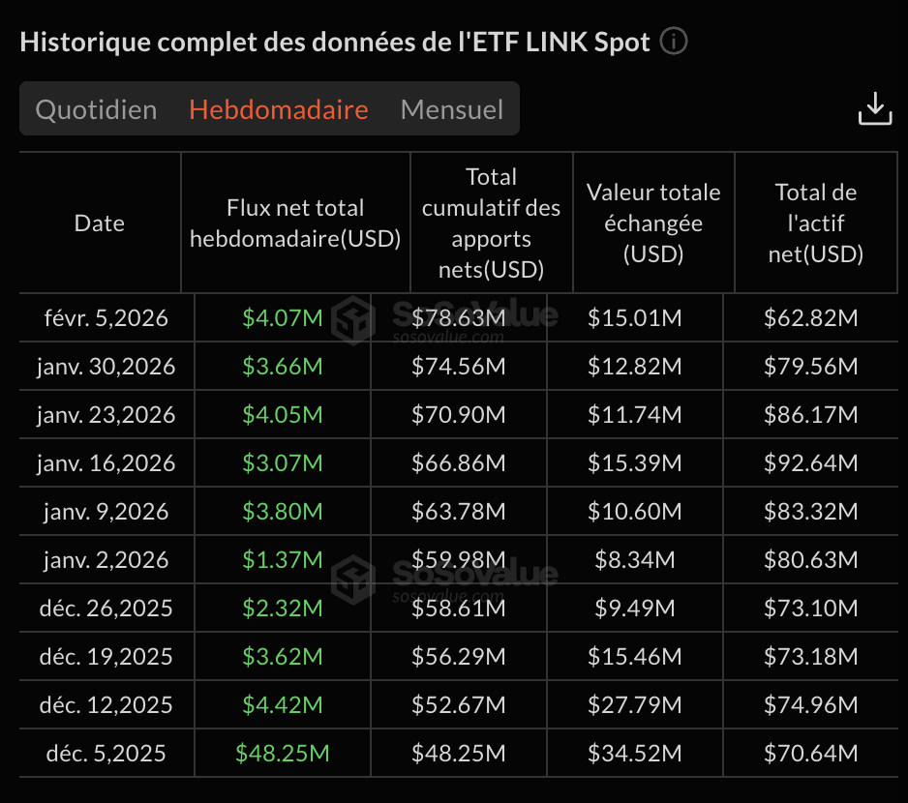Sort by the Date column header
Viewport: 908px width, 803px height.
99,223
